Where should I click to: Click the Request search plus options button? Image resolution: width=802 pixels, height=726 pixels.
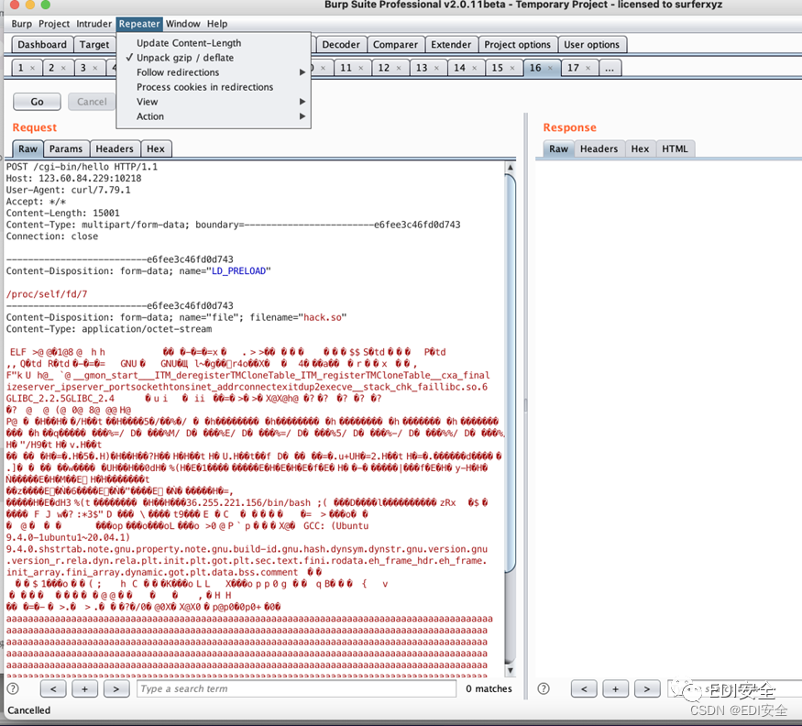(85, 688)
